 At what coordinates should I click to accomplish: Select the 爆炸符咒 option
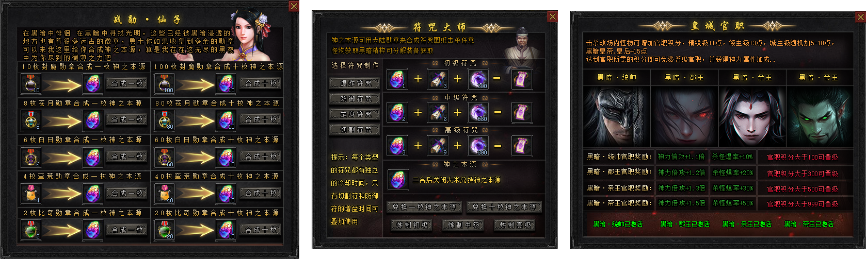click(x=355, y=83)
